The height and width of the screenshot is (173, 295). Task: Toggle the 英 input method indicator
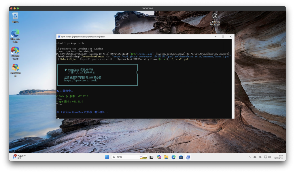pos(260,157)
